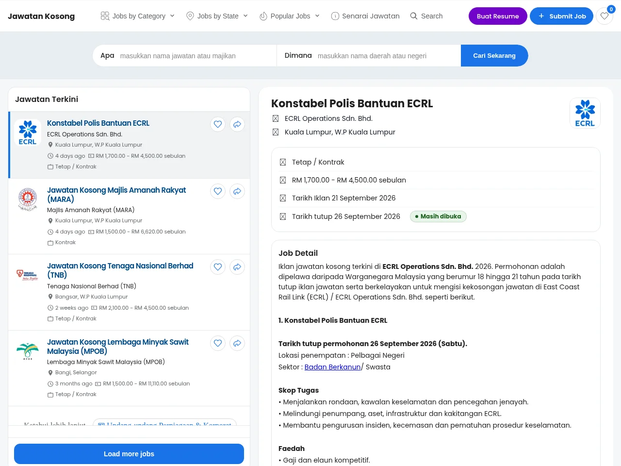Screen dimensions: 621x466
Task: Open Senarai Jawatan page
Action: (x=365, y=16)
